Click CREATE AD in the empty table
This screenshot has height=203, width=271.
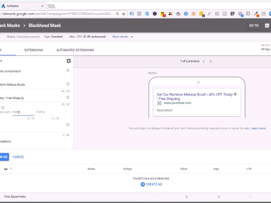pos(151,184)
